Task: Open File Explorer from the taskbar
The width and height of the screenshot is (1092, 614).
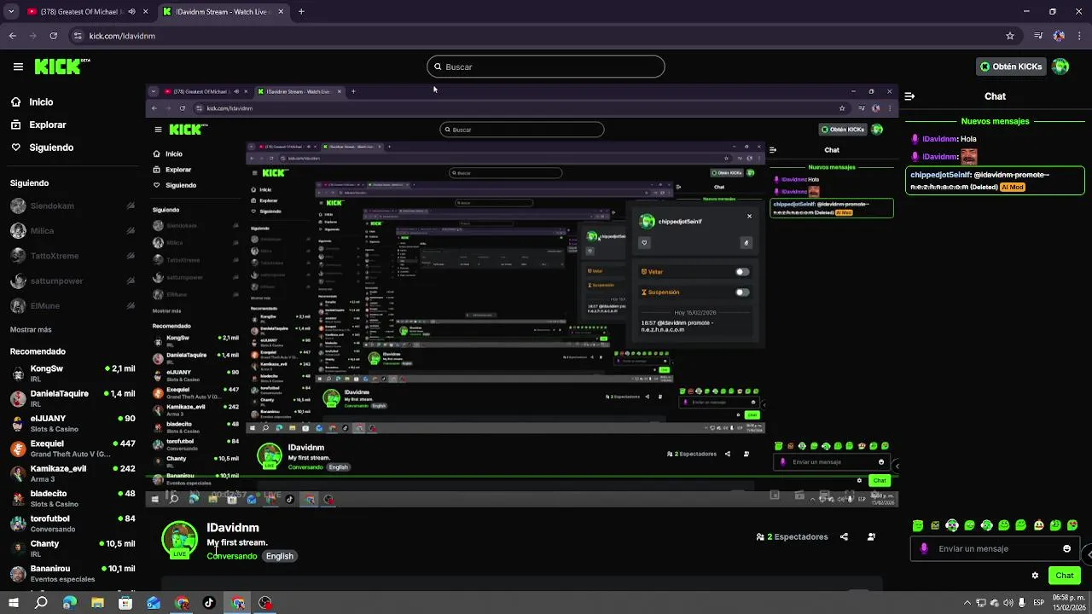Action: point(97,603)
